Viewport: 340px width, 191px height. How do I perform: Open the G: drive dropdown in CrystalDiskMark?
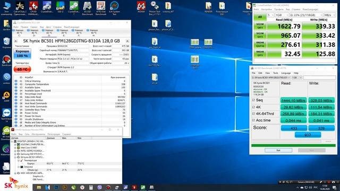tap(306, 15)
